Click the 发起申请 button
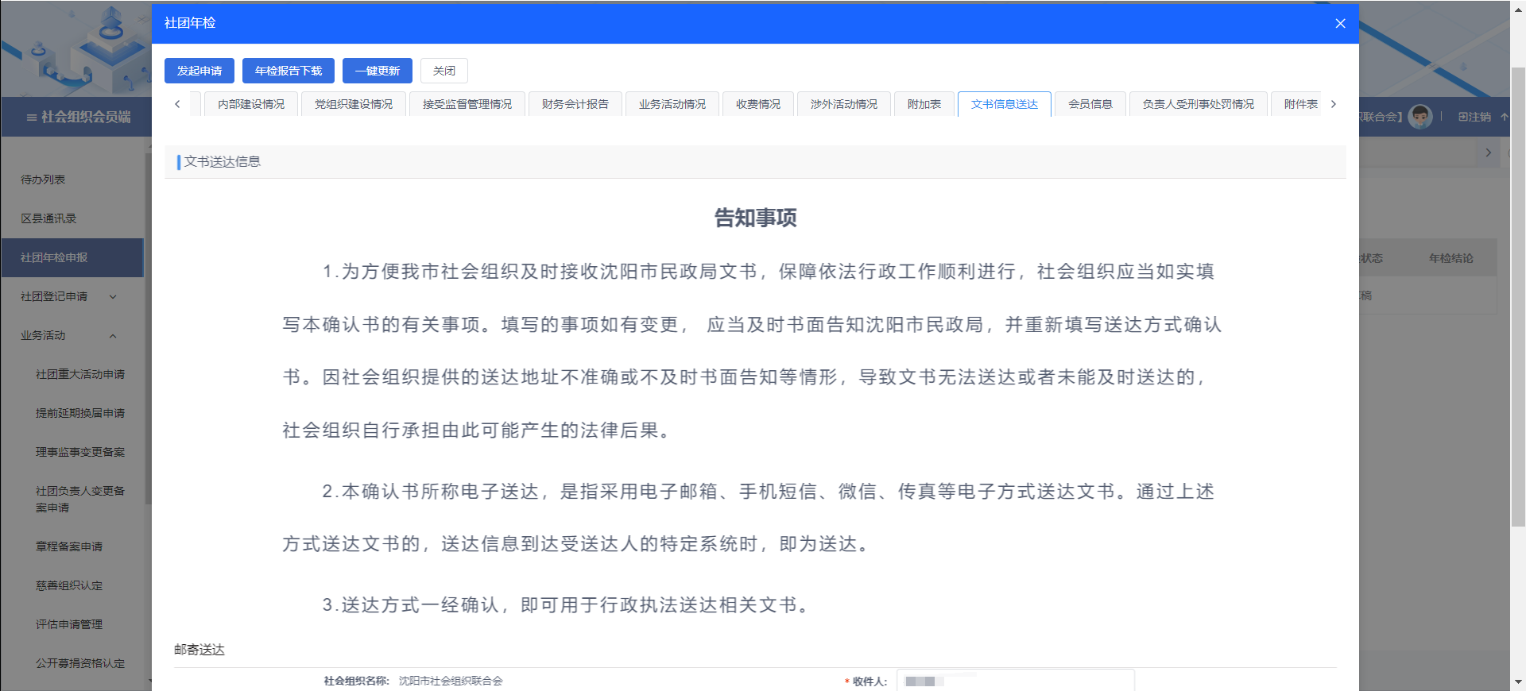 click(x=199, y=71)
